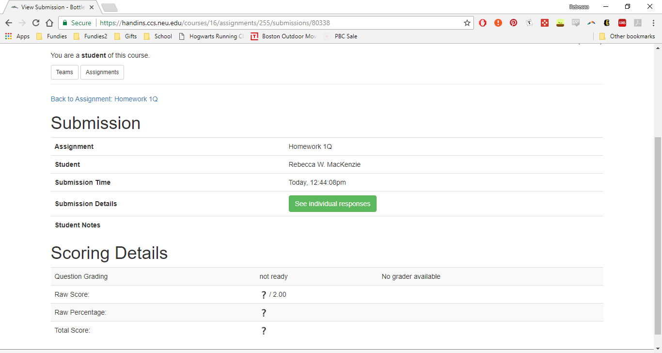Open the School bookmark folder
Image resolution: width=662 pixels, height=353 pixels.
(x=158, y=36)
